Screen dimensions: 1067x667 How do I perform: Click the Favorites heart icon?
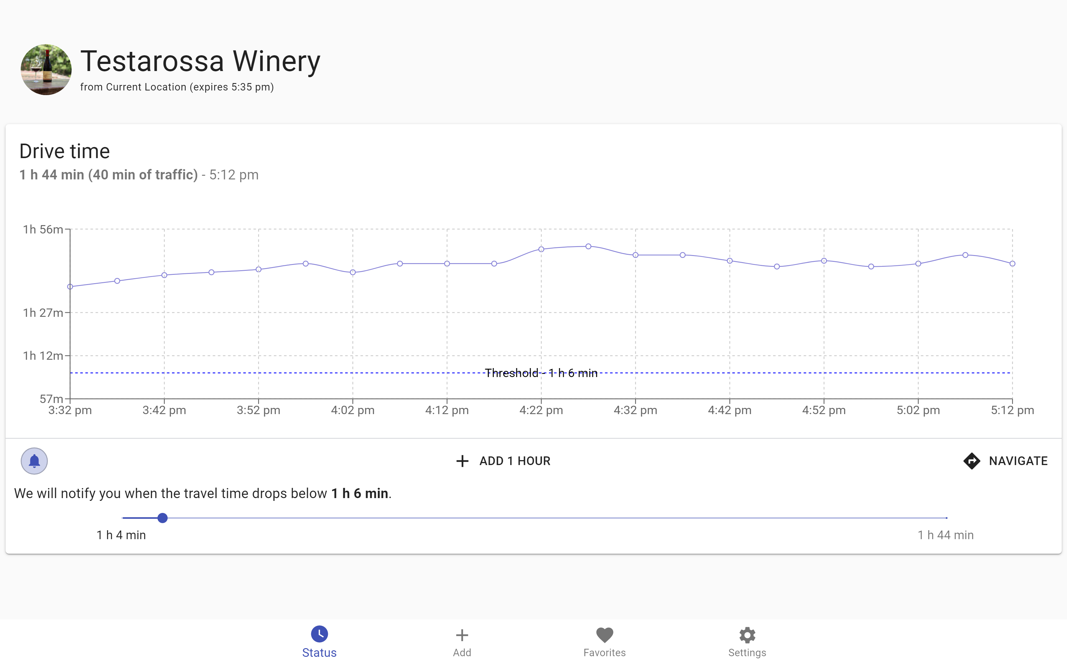(x=605, y=635)
